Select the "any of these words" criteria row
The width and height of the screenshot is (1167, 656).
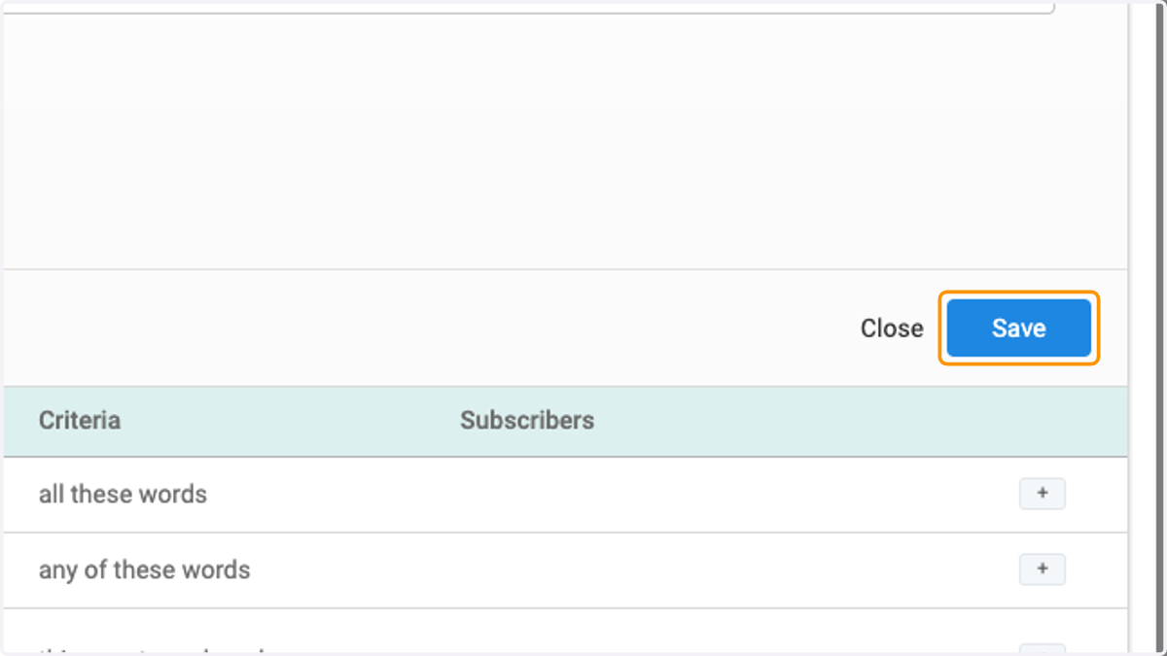coord(564,570)
